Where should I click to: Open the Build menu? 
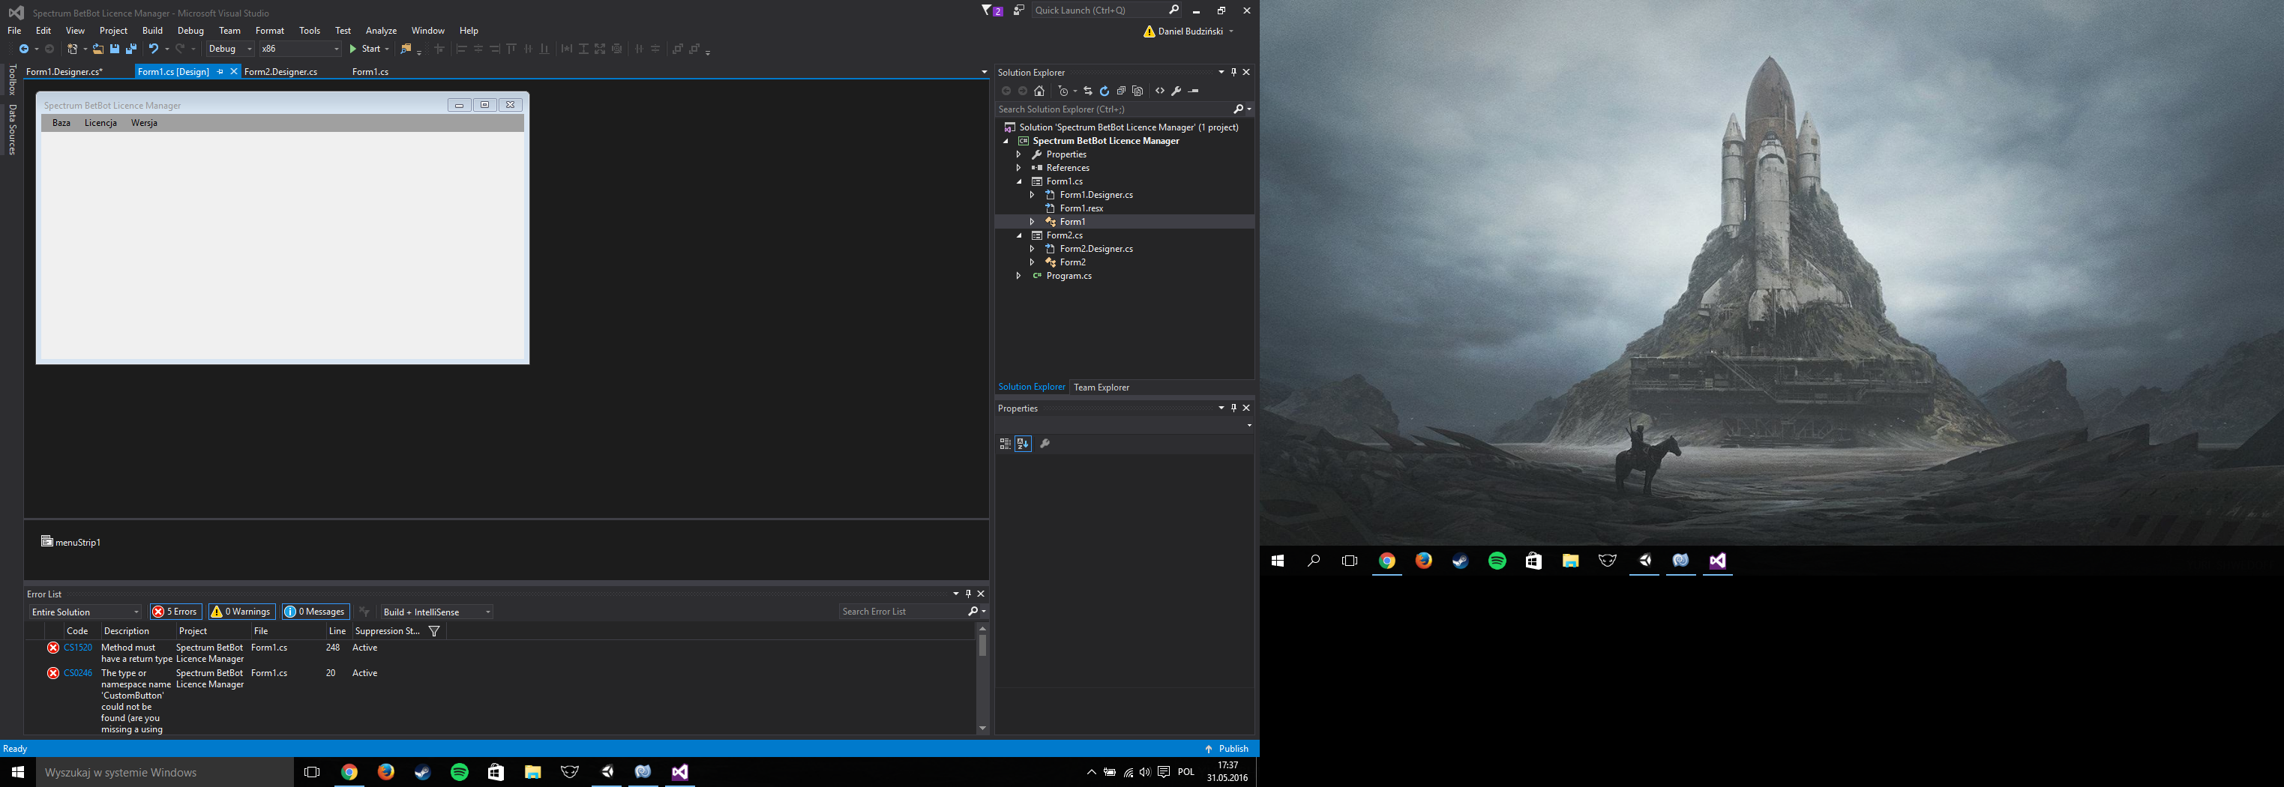click(x=152, y=30)
